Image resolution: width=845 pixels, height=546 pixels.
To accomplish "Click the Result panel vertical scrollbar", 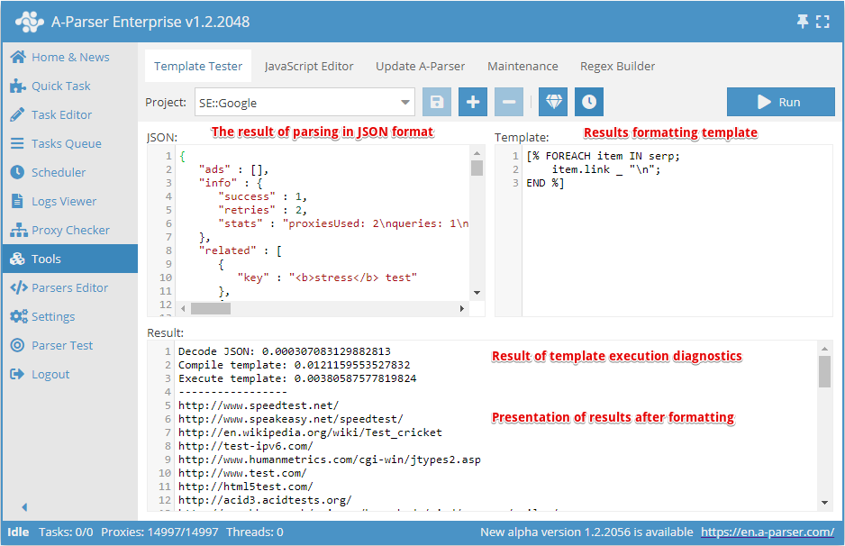I will pos(825,373).
